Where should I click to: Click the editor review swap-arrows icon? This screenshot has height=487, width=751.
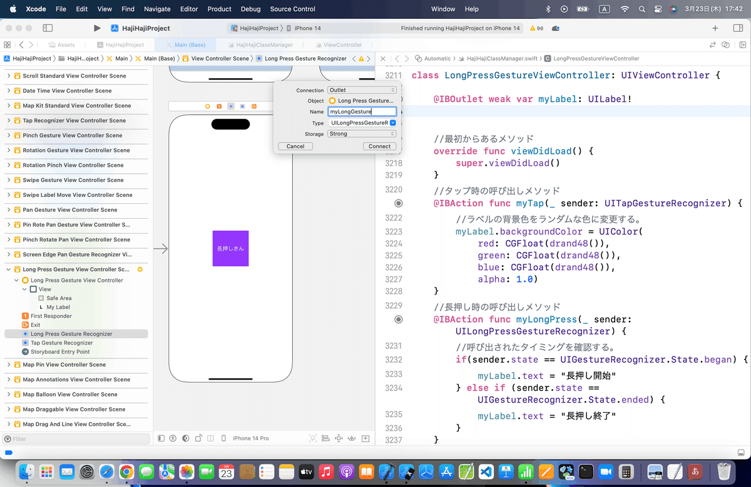(x=712, y=45)
